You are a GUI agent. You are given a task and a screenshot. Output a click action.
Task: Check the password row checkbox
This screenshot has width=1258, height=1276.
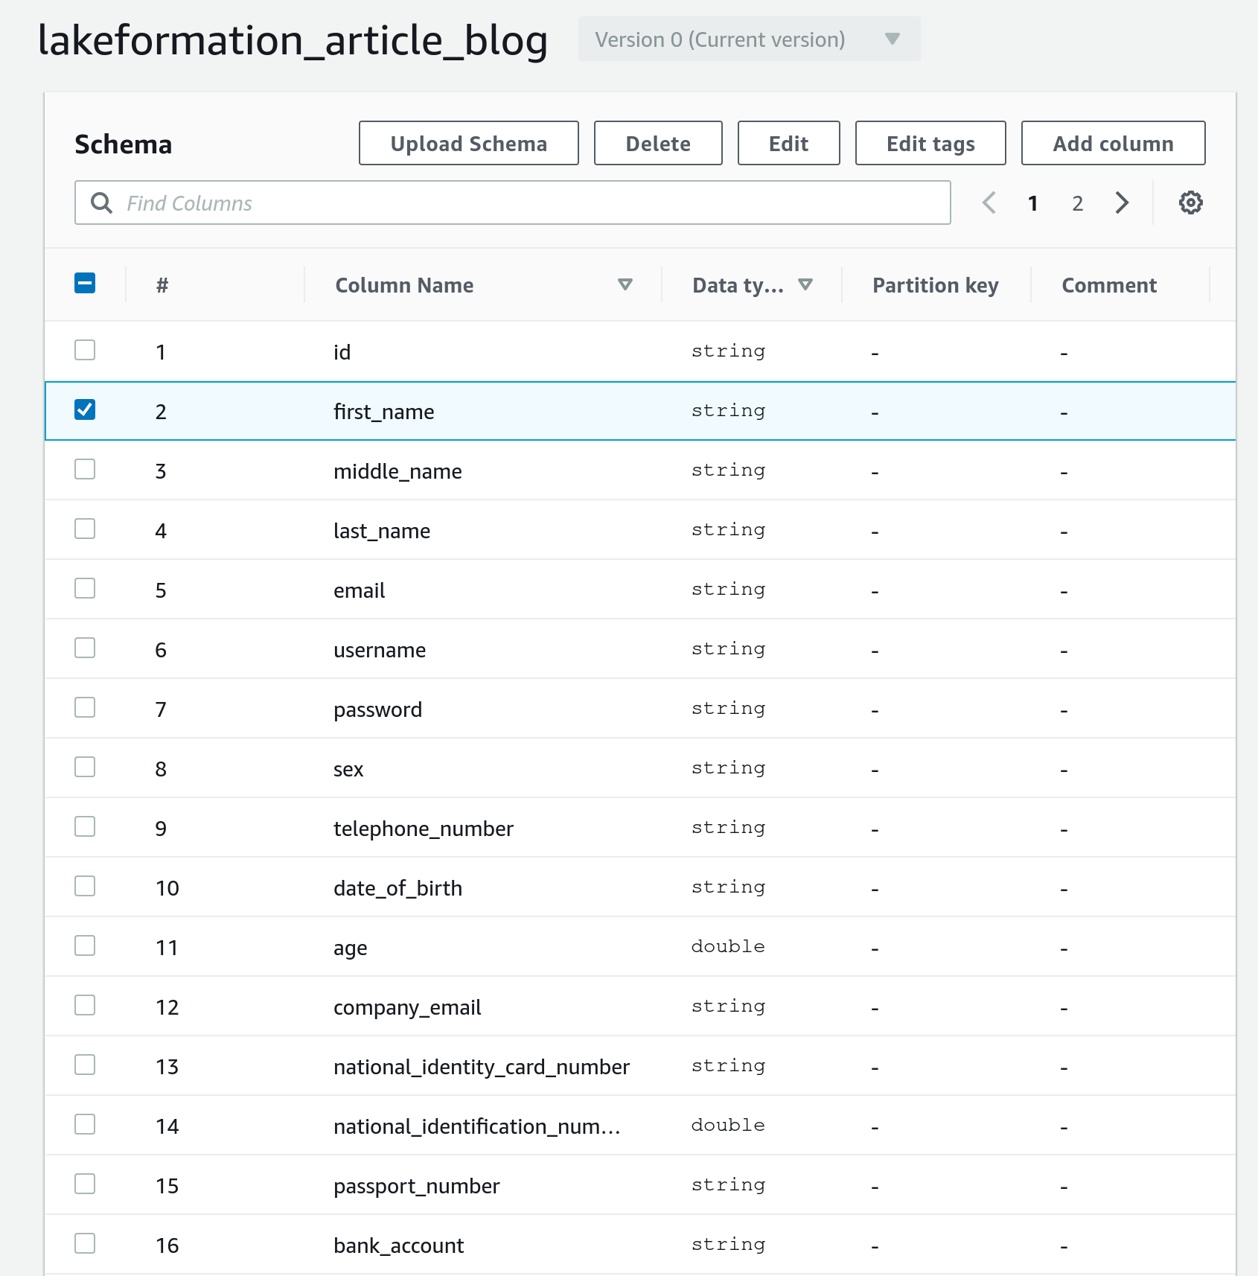(85, 707)
